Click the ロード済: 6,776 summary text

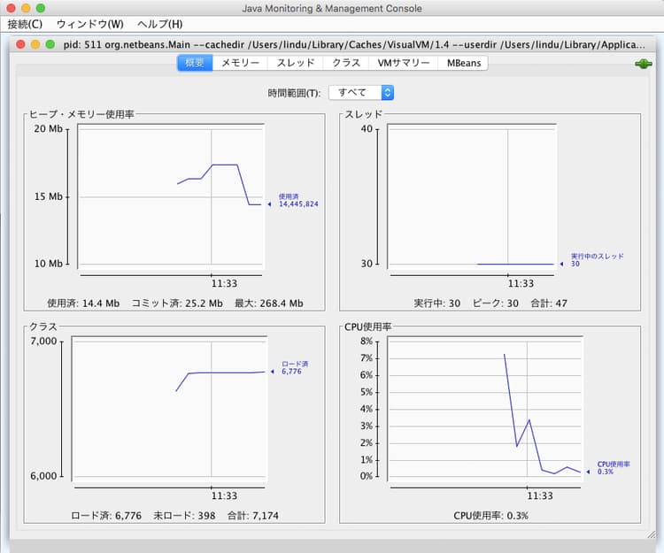click(106, 516)
